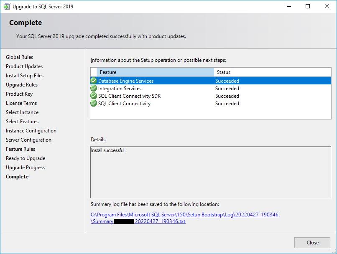Click green checkmark beside Database Engine Services
337x254 pixels.
coord(94,81)
